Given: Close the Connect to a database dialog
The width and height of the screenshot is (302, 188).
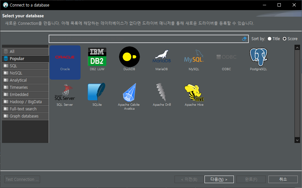Looking at the screenshot, I should (294, 5).
